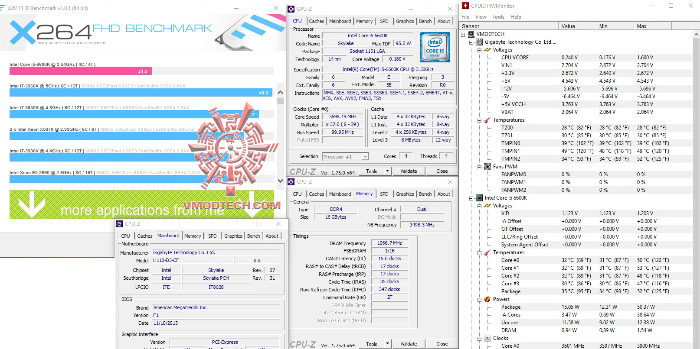700x349 pixels.
Task: Click Validate in the CPU-Z processor window
Action: 409,171
